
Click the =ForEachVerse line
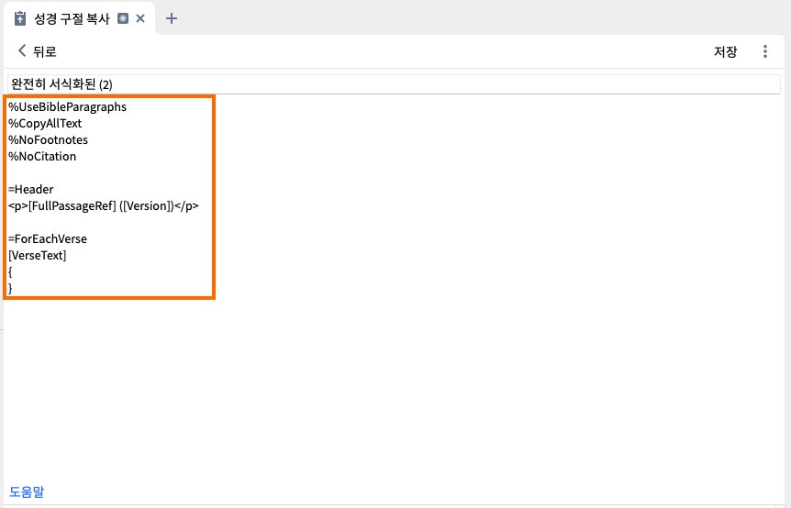[48, 239]
